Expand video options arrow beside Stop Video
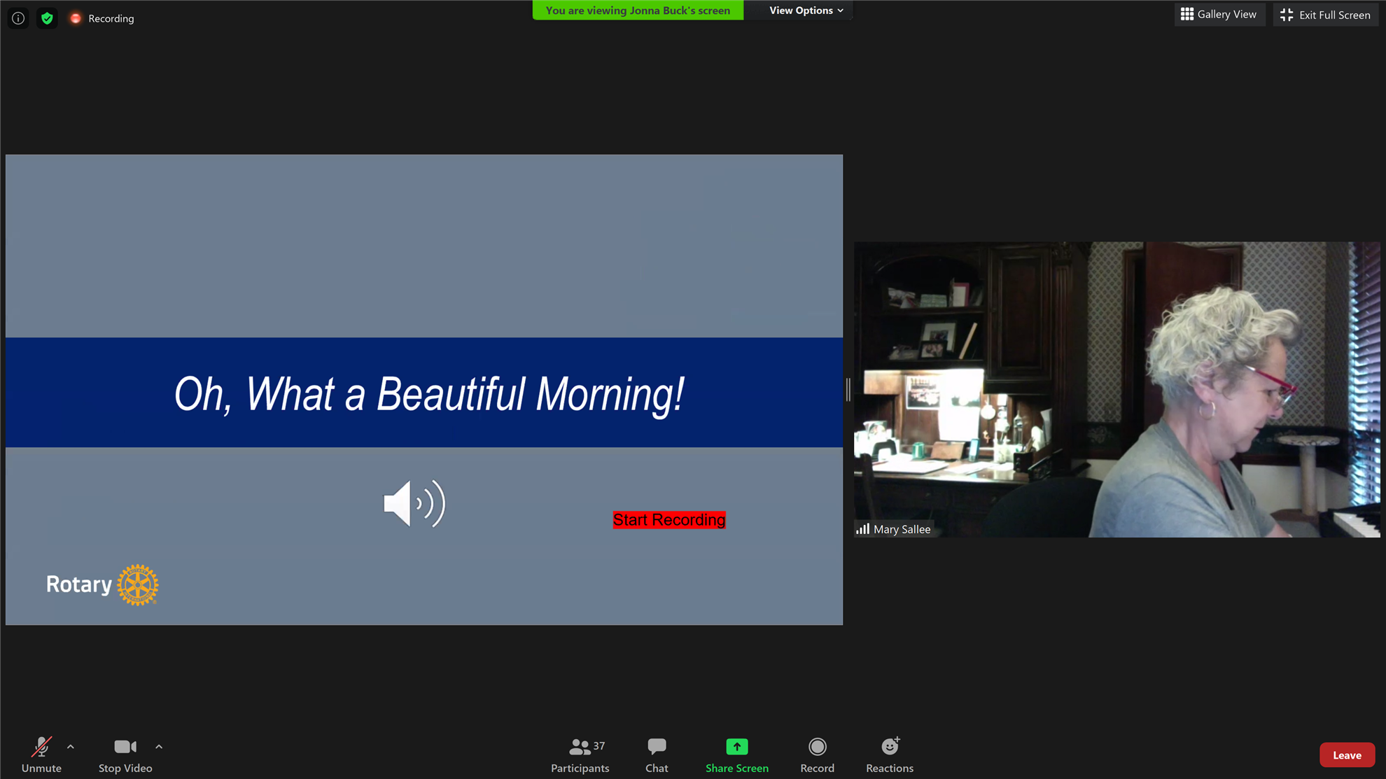 pyautogui.click(x=159, y=747)
